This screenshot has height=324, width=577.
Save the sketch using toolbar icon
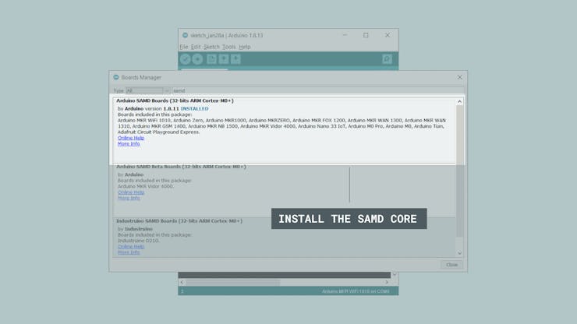pyautogui.click(x=235, y=59)
